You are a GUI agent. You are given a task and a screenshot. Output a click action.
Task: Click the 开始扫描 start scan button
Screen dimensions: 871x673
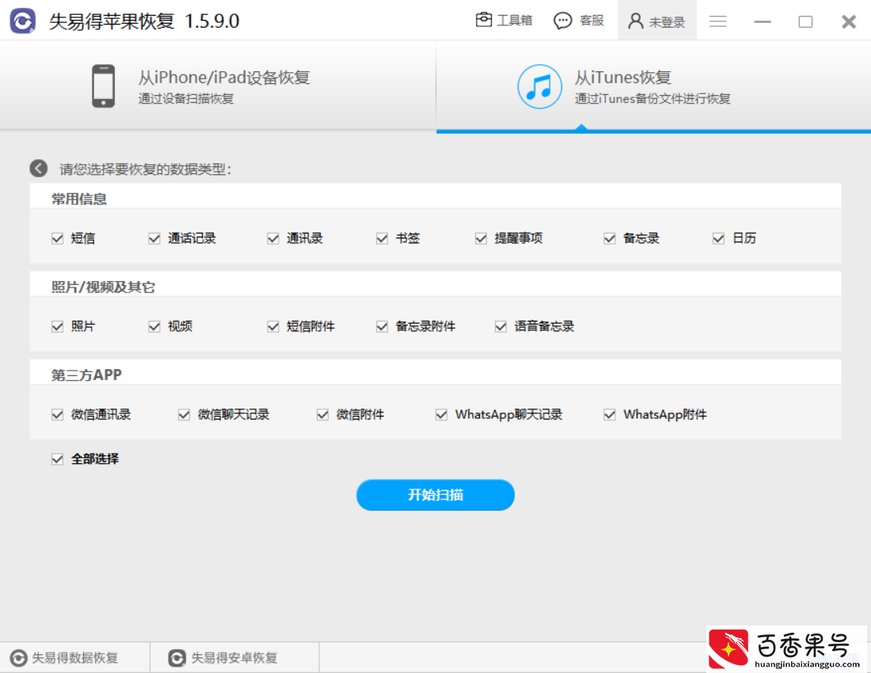[435, 495]
